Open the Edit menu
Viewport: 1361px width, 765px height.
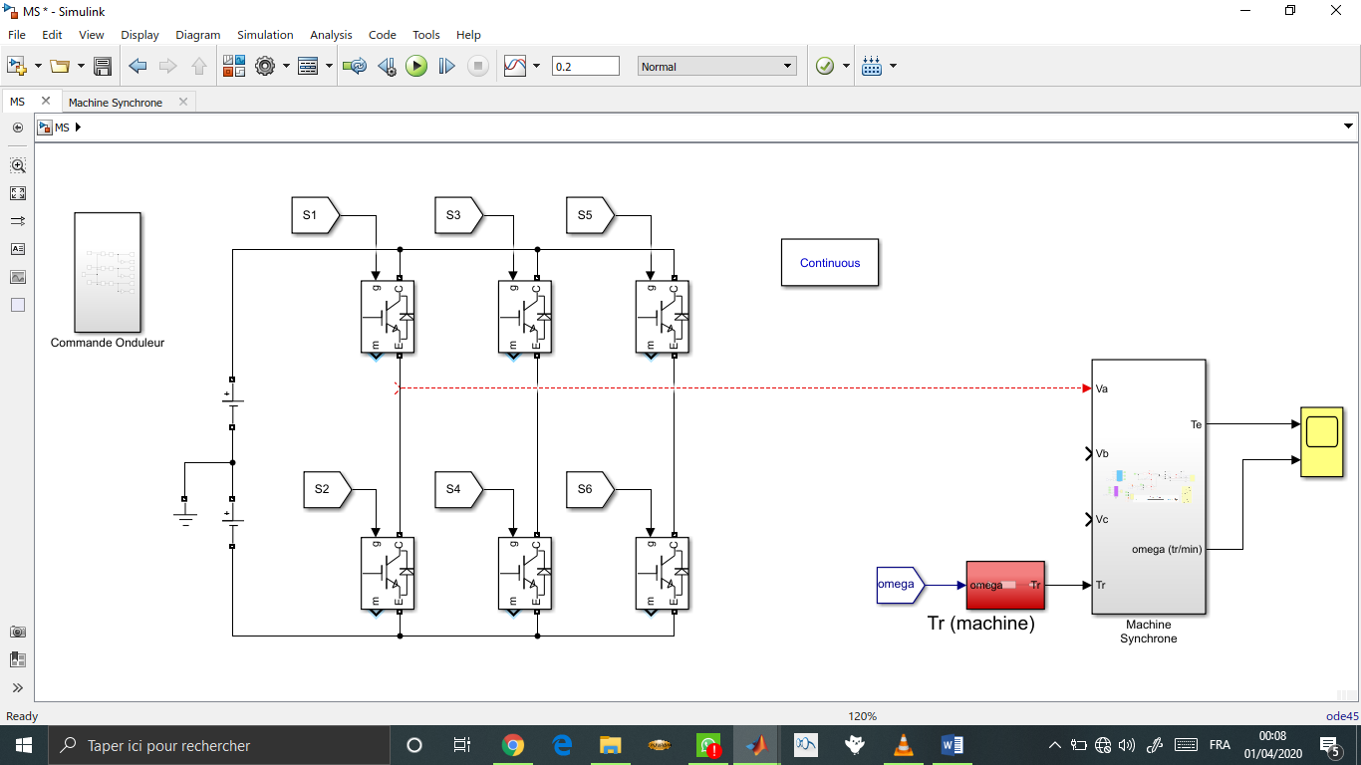click(52, 34)
